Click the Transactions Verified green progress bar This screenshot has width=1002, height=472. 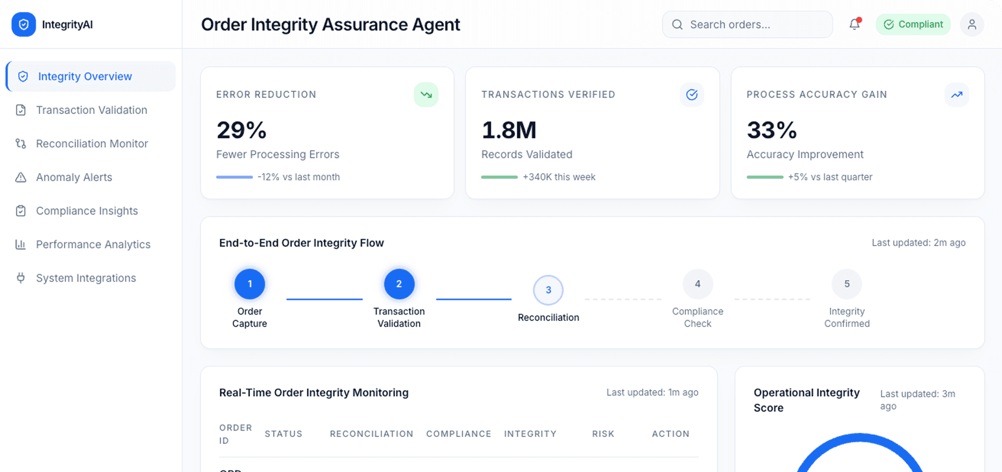tap(499, 177)
